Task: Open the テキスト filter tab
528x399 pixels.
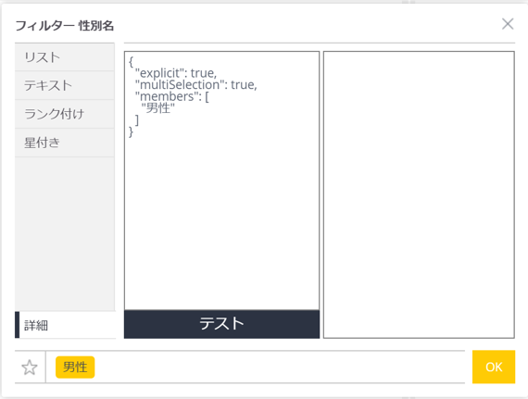Action: 65,85
